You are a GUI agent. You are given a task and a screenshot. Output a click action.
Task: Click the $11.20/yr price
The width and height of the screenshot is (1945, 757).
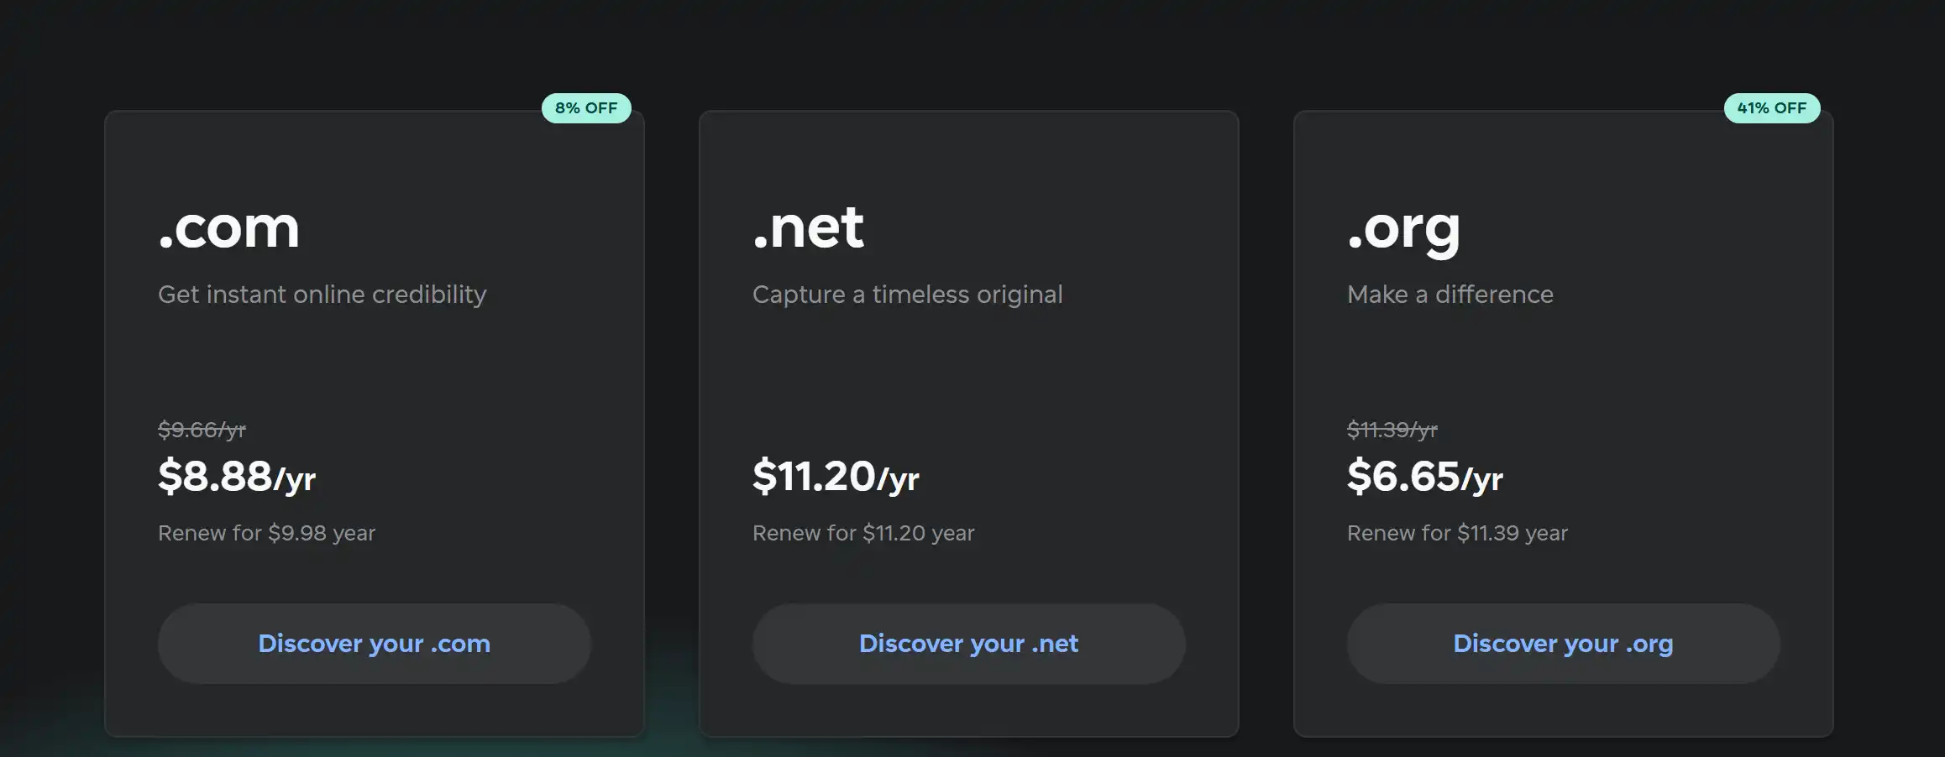(x=836, y=477)
